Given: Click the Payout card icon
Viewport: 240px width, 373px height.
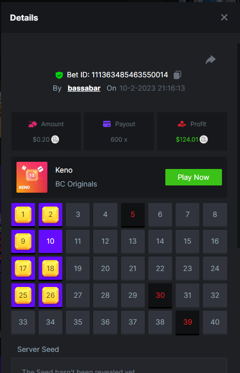Looking at the screenshot, I should pos(107,124).
